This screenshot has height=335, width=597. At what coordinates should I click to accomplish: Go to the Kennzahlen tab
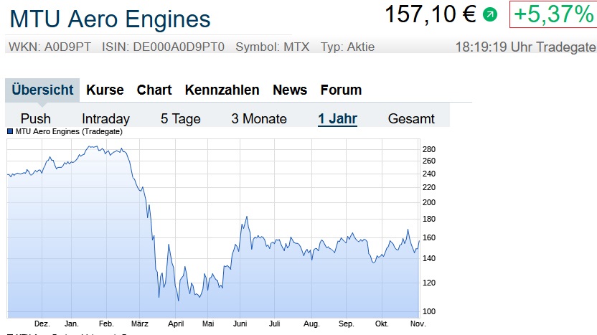[222, 90]
